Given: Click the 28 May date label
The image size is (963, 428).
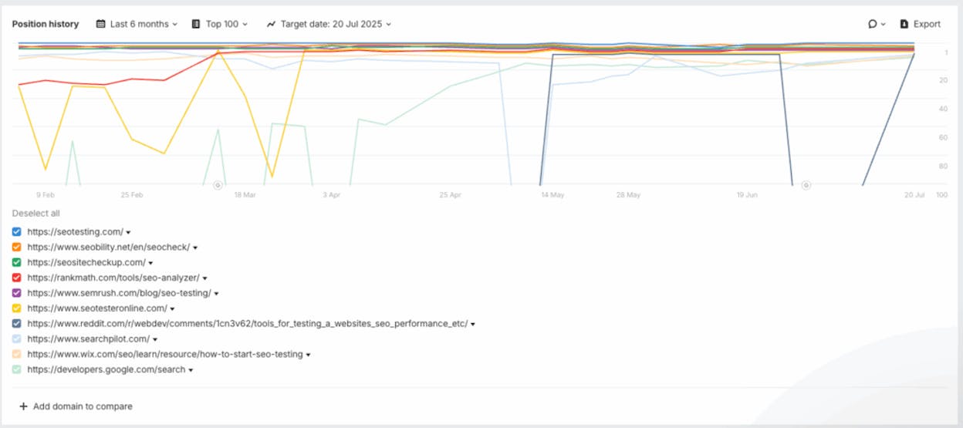Looking at the screenshot, I should click(628, 195).
